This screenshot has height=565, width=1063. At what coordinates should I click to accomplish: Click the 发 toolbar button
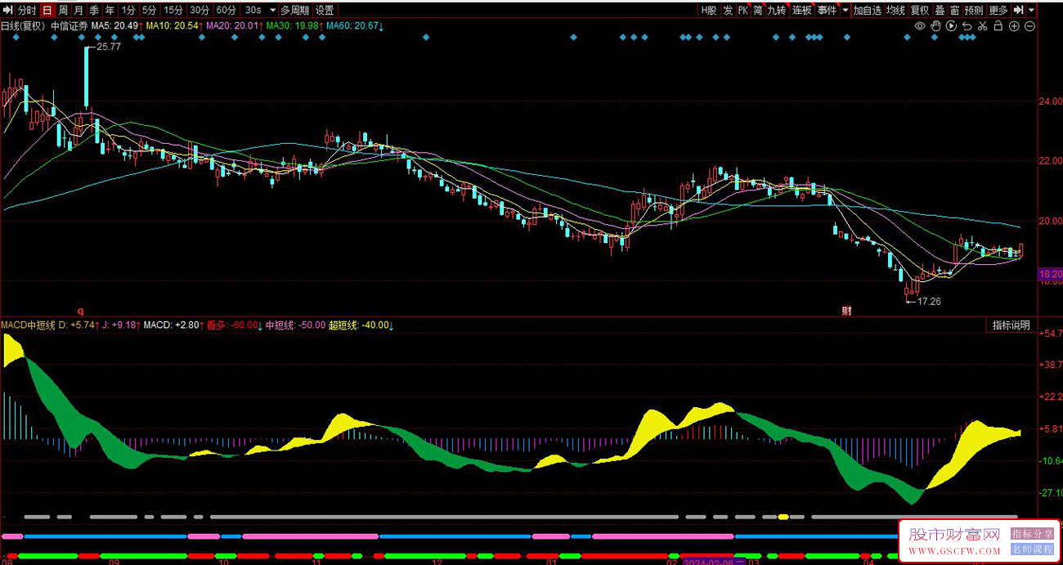[x=728, y=10]
